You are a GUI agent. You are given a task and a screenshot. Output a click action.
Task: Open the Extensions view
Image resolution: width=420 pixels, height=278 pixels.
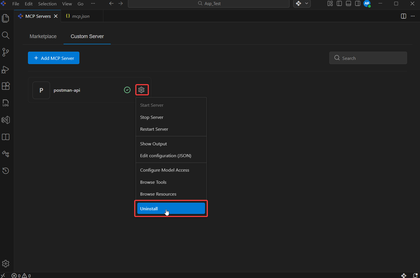click(x=6, y=86)
